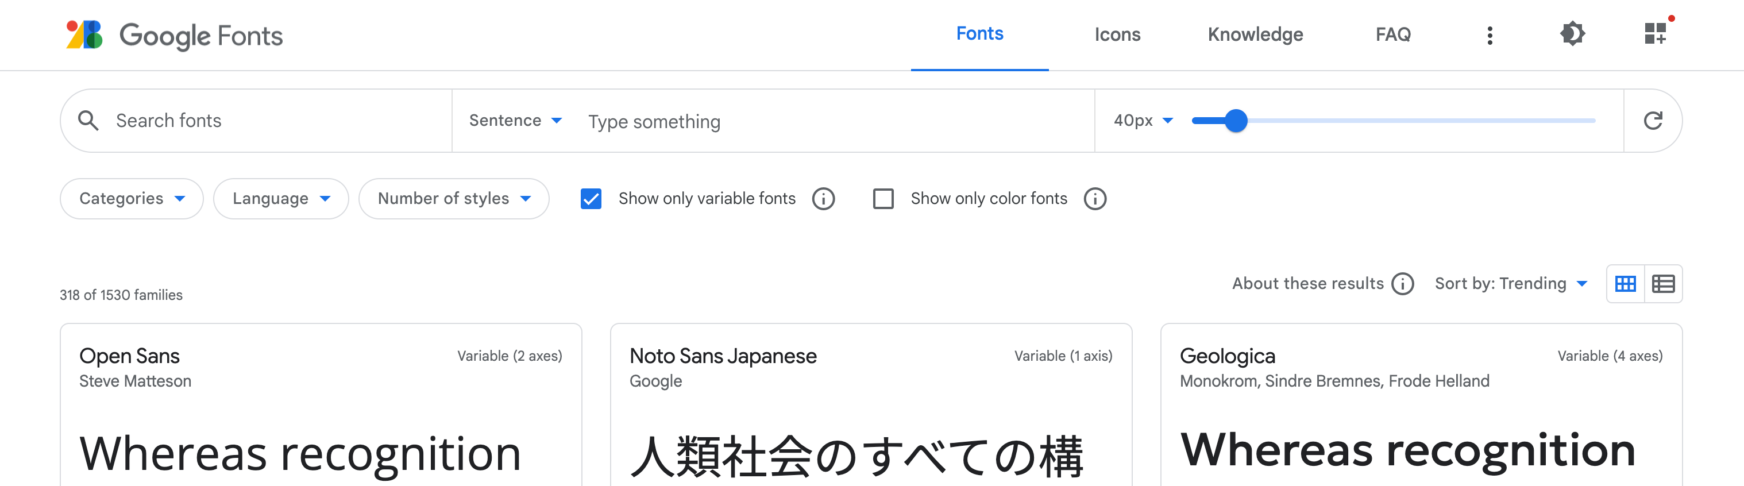Open Sort by: Trending dropdown

pyautogui.click(x=1511, y=284)
